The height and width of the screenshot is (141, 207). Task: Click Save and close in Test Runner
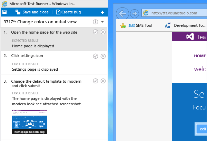click(32, 12)
